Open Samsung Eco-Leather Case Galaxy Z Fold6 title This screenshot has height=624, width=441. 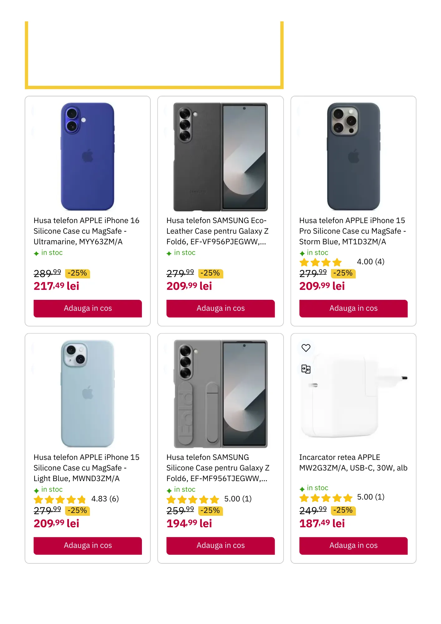click(x=217, y=231)
